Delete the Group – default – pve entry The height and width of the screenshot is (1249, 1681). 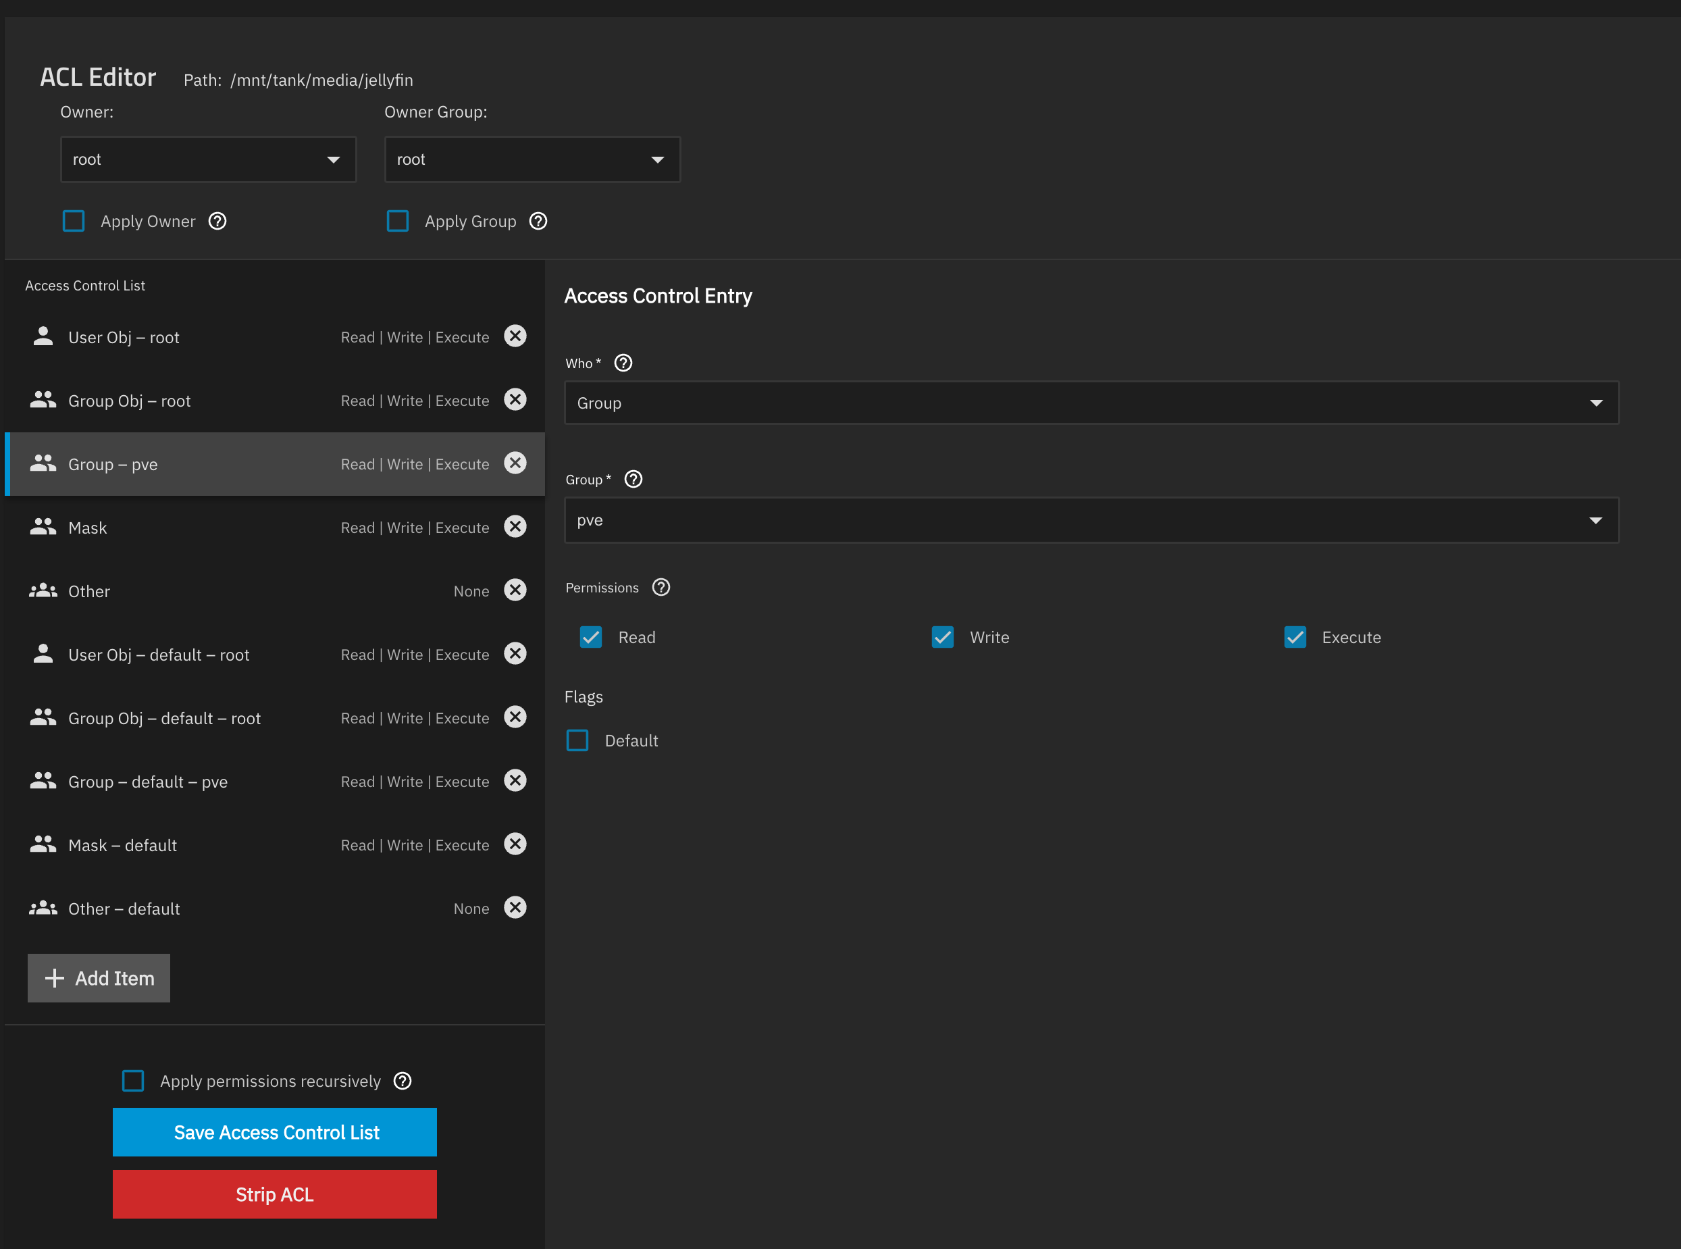(x=515, y=780)
